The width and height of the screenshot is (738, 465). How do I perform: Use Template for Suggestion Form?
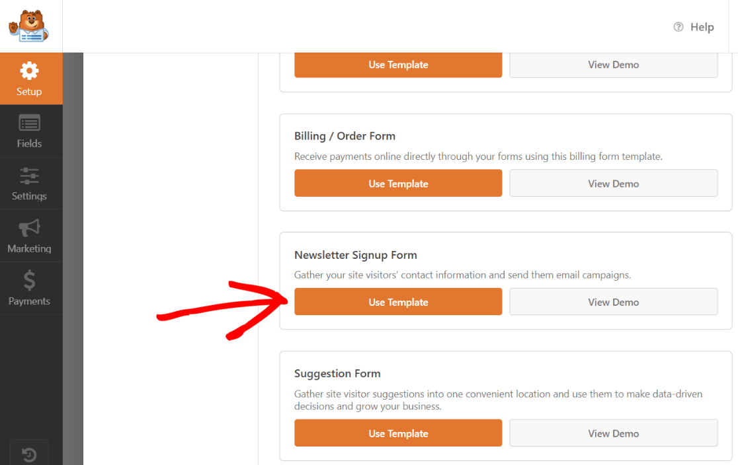click(x=398, y=433)
